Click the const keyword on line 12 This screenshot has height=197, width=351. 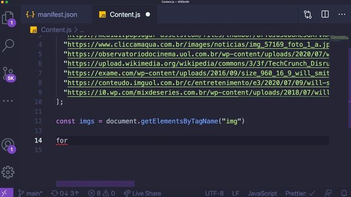[x=65, y=121]
